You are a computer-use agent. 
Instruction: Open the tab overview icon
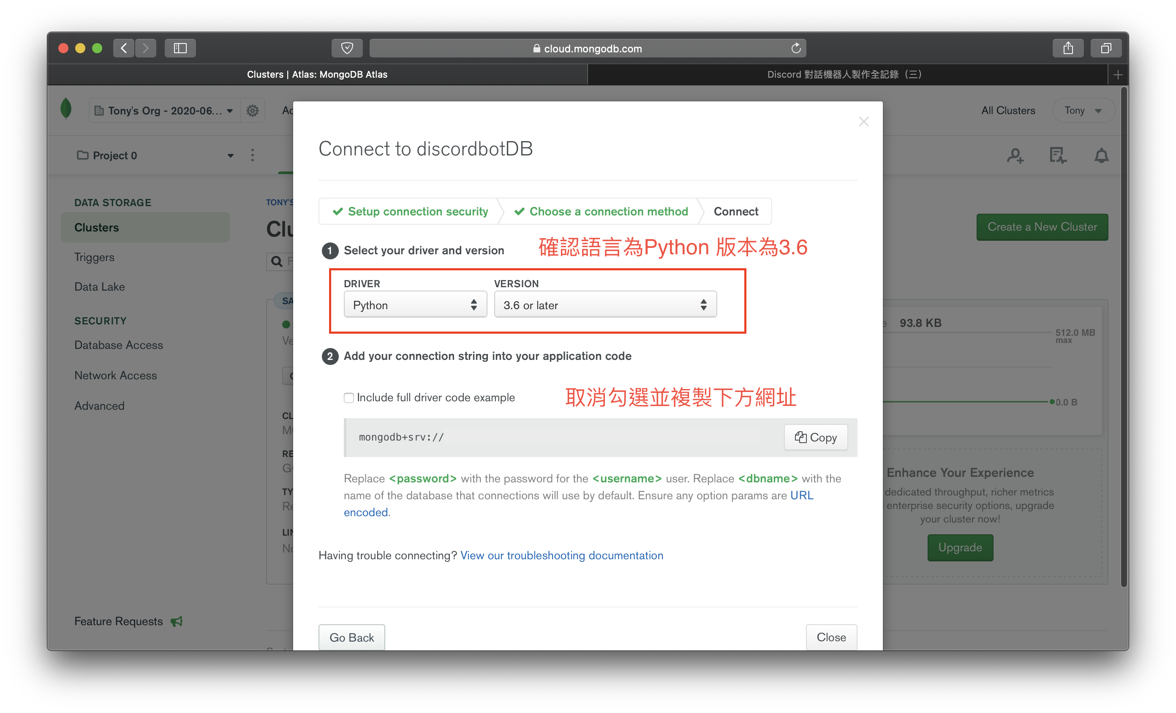[1106, 48]
